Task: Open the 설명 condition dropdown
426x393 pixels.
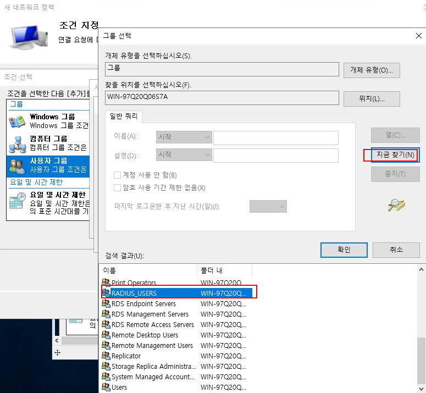Action: pos(184,155)
